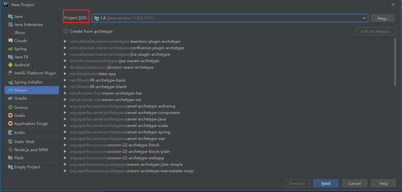
Task: Select Node.js and NPM project type
Action: point(31,150)
